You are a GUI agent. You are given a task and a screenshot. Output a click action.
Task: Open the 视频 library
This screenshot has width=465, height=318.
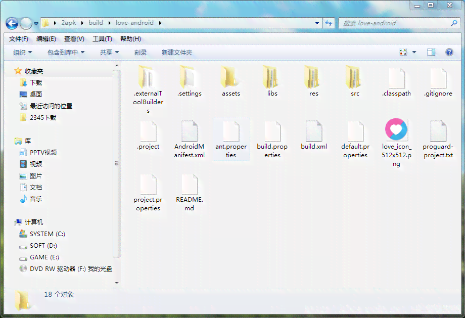click(36, 164)
